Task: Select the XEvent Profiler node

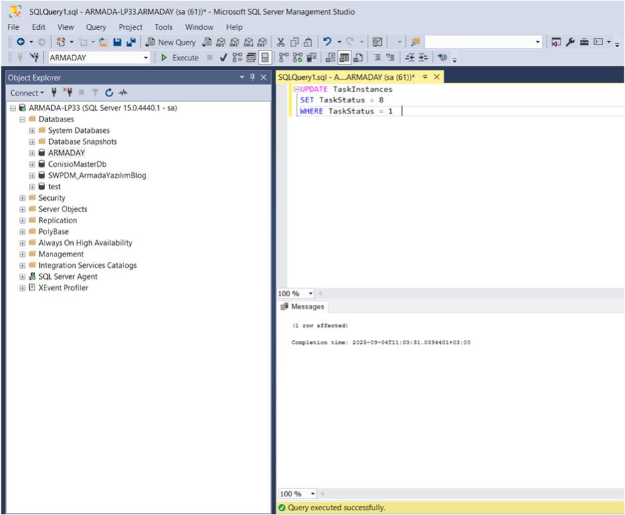Action: click(x=63, y=288)
